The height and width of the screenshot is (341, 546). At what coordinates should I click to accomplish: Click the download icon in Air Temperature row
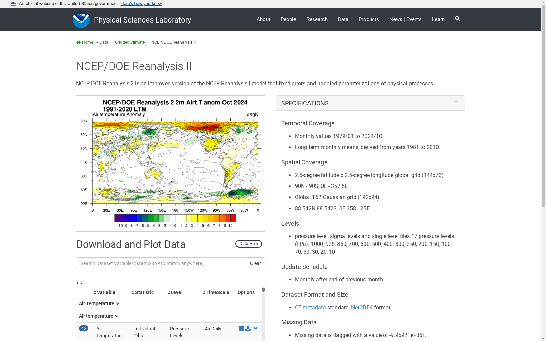coord(248,328)
